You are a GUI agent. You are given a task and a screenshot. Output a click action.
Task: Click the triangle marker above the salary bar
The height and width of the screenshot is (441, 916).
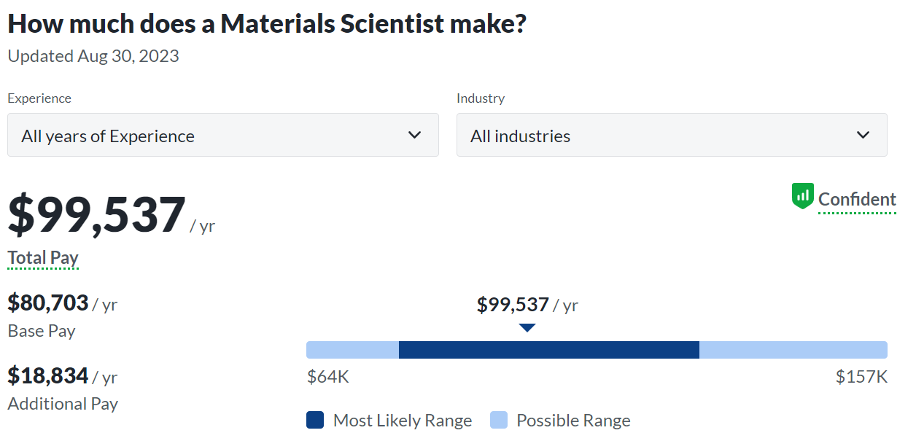point(527,328)
